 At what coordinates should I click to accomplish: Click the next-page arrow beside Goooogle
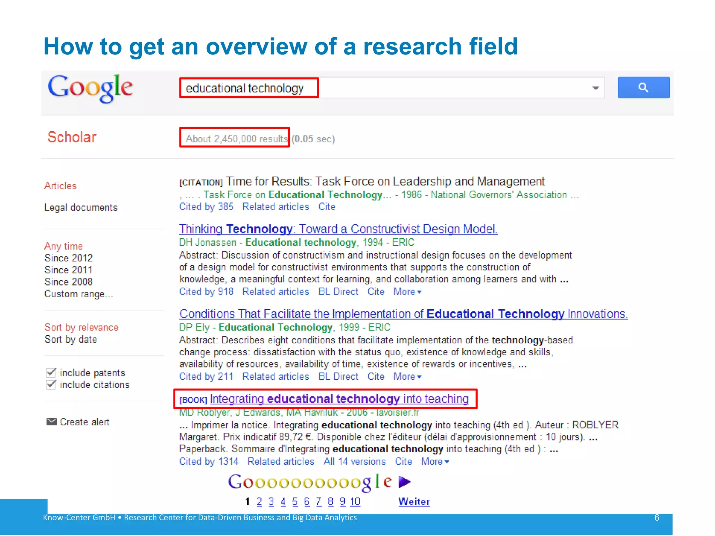pyautogui.click(x=405, y=482)
